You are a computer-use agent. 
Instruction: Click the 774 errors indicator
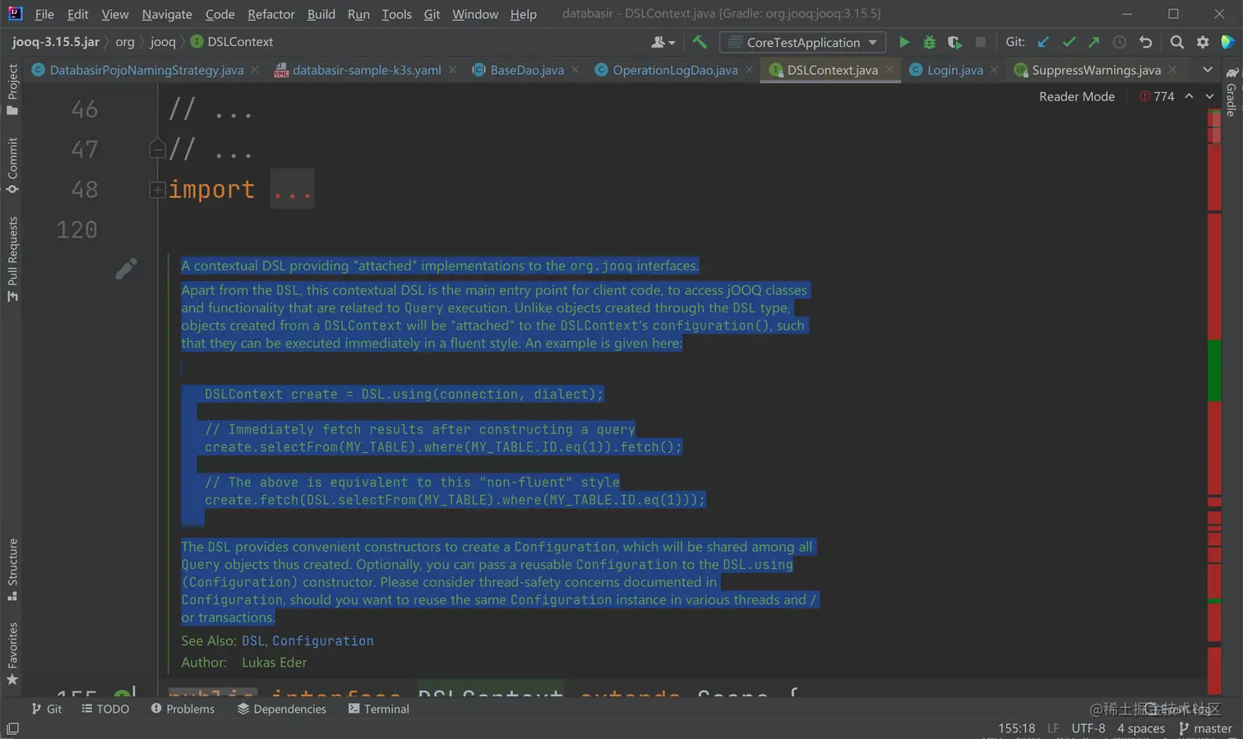pos(1157,96)
